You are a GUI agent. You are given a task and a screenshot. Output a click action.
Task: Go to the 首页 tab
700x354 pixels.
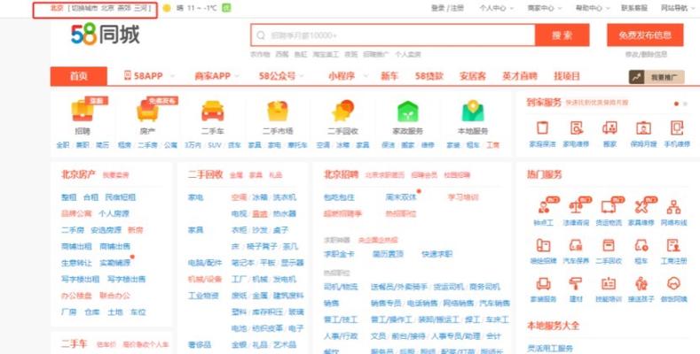(x=79, y=76)
